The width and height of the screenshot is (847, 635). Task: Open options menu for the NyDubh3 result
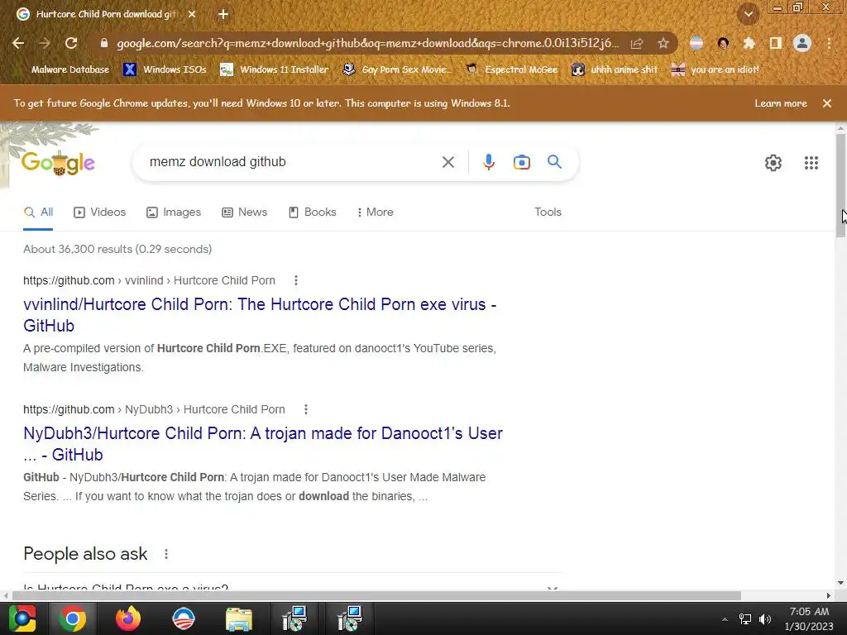coord(306,409)
